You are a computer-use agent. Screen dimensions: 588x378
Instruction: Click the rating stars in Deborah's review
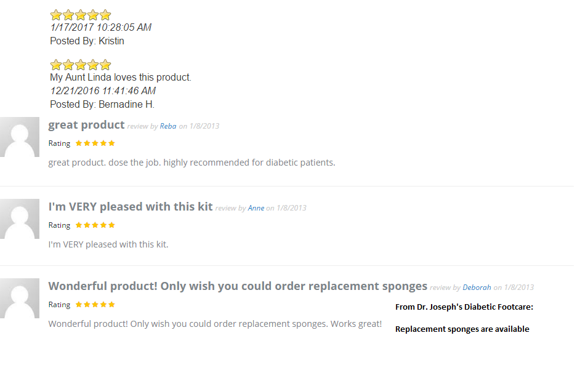click(95, 305)
